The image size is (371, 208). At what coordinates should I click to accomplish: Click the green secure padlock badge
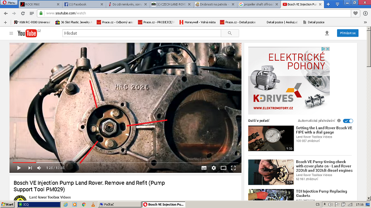41,13
